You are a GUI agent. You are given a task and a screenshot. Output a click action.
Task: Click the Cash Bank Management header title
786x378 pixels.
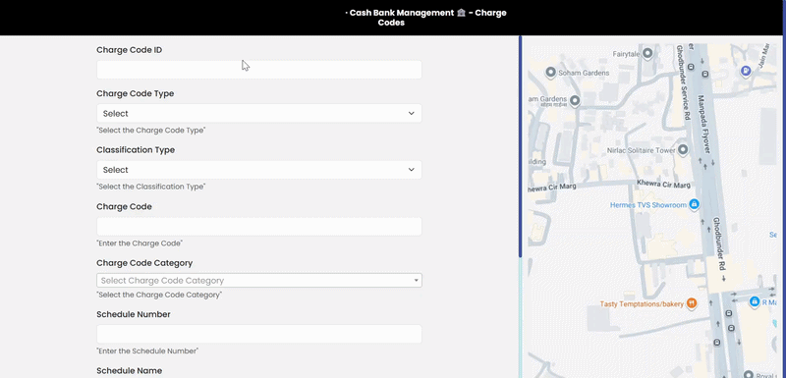pos(426,18)
